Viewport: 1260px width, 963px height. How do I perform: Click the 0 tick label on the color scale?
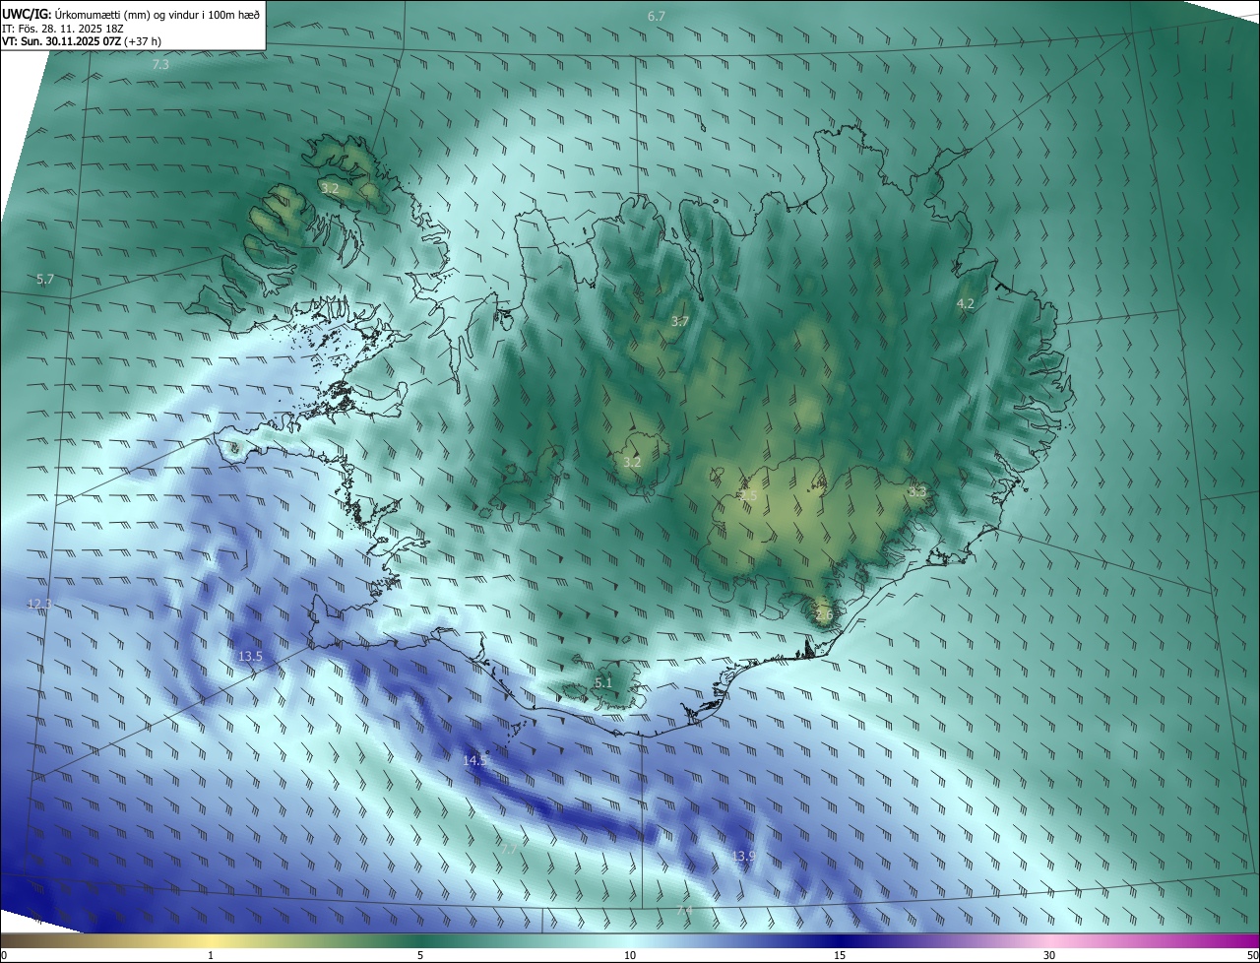coord(4,955)
